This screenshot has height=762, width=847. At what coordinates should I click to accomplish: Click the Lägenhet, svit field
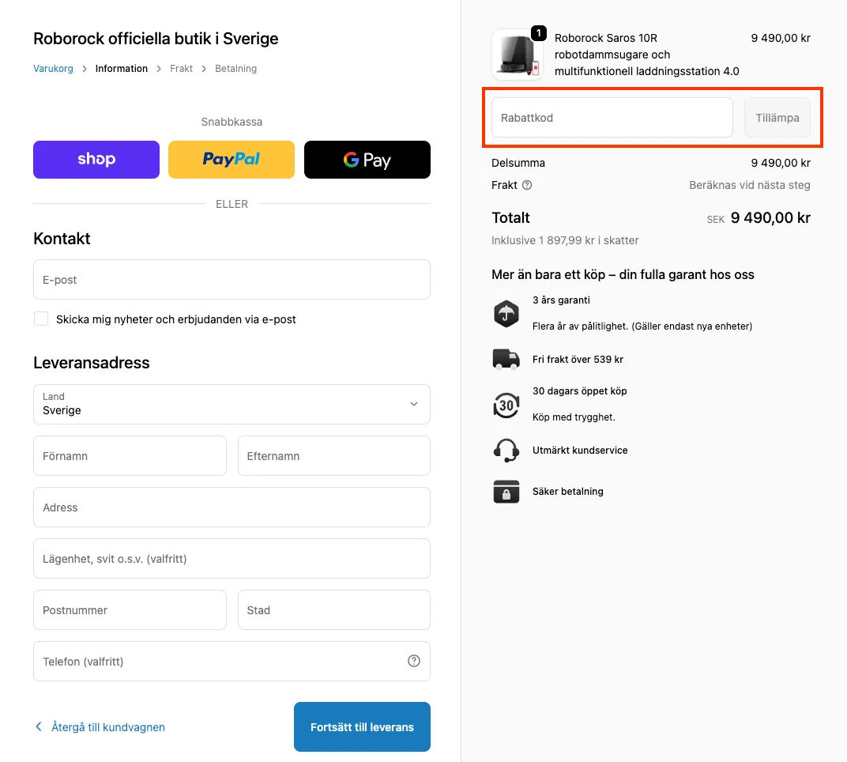[232, 558]
